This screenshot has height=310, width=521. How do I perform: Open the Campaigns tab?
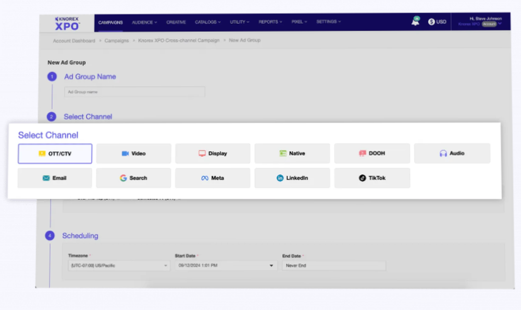coord(110,22)
